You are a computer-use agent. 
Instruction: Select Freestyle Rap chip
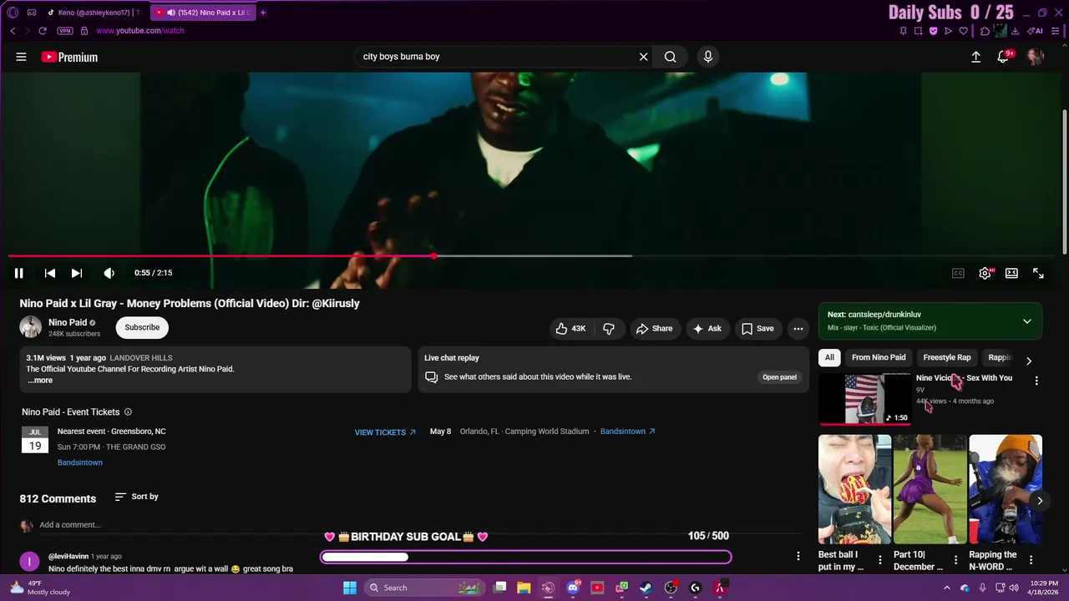point(947,357)
